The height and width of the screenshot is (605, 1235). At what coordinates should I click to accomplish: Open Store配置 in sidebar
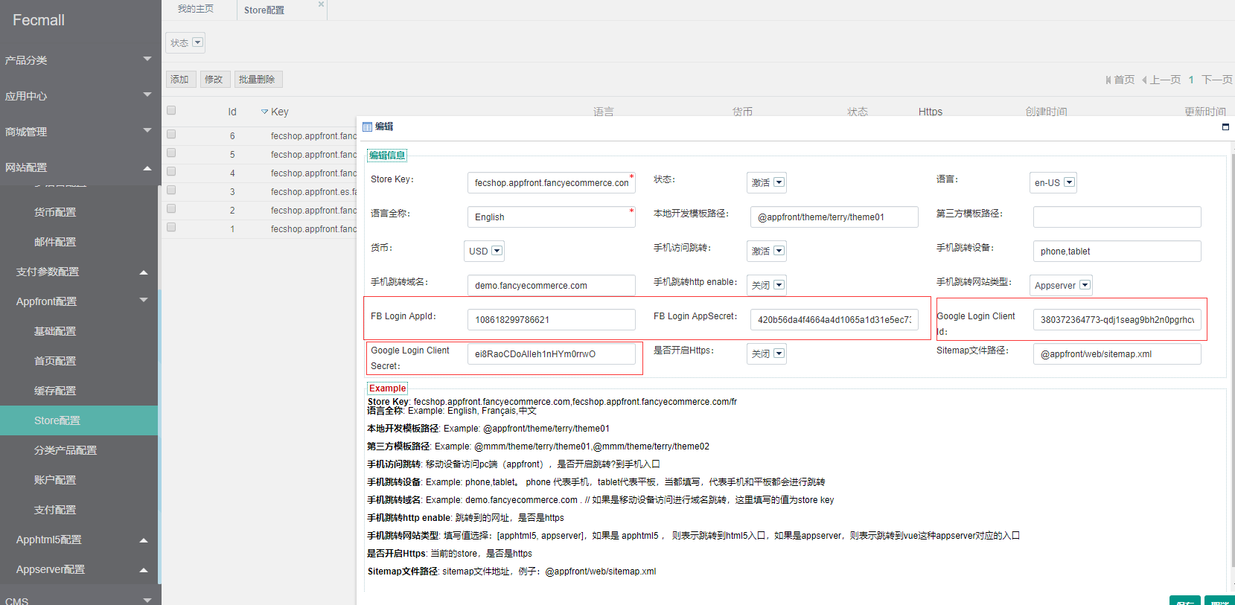pyautogui.click(x=79, y=420)
